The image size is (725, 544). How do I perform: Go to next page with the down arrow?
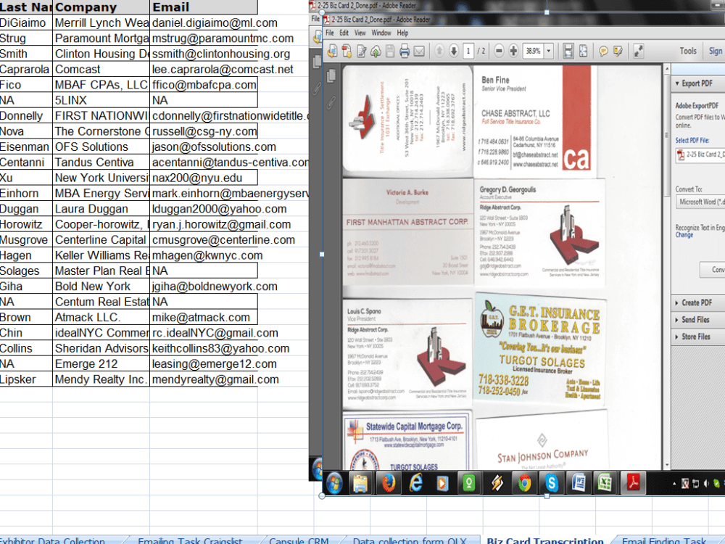coord(454,51)
